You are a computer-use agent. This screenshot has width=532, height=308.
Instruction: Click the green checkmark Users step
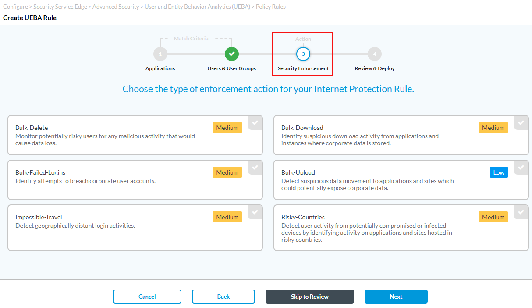pos(231,54)
